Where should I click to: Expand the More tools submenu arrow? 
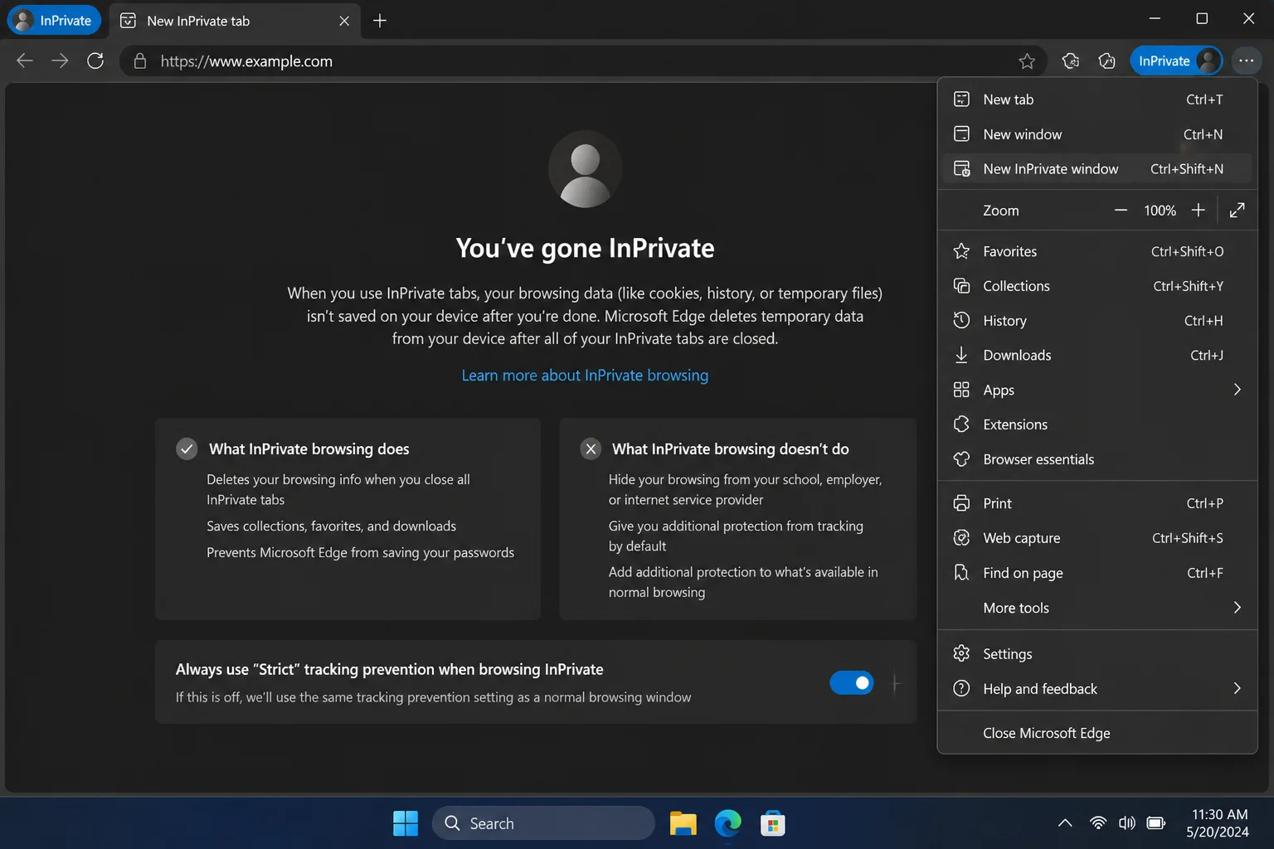[1237, 608]
